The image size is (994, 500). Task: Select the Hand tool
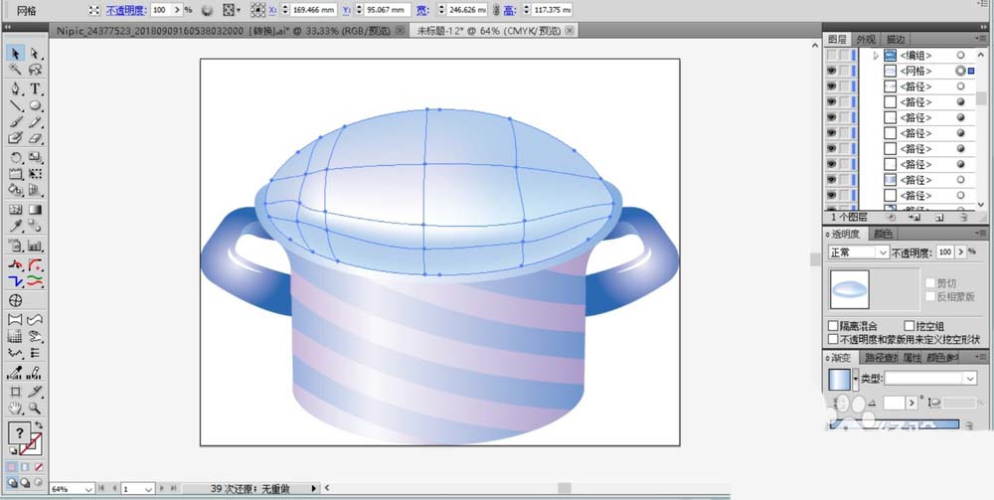pos(16,409)
